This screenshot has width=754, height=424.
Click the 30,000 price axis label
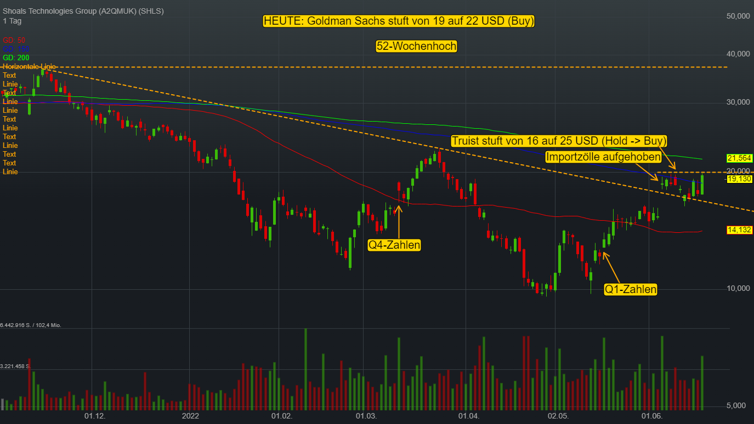point(738,102)
